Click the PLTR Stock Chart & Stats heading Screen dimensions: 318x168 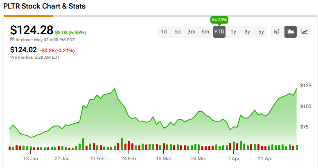tap(45, 6)
